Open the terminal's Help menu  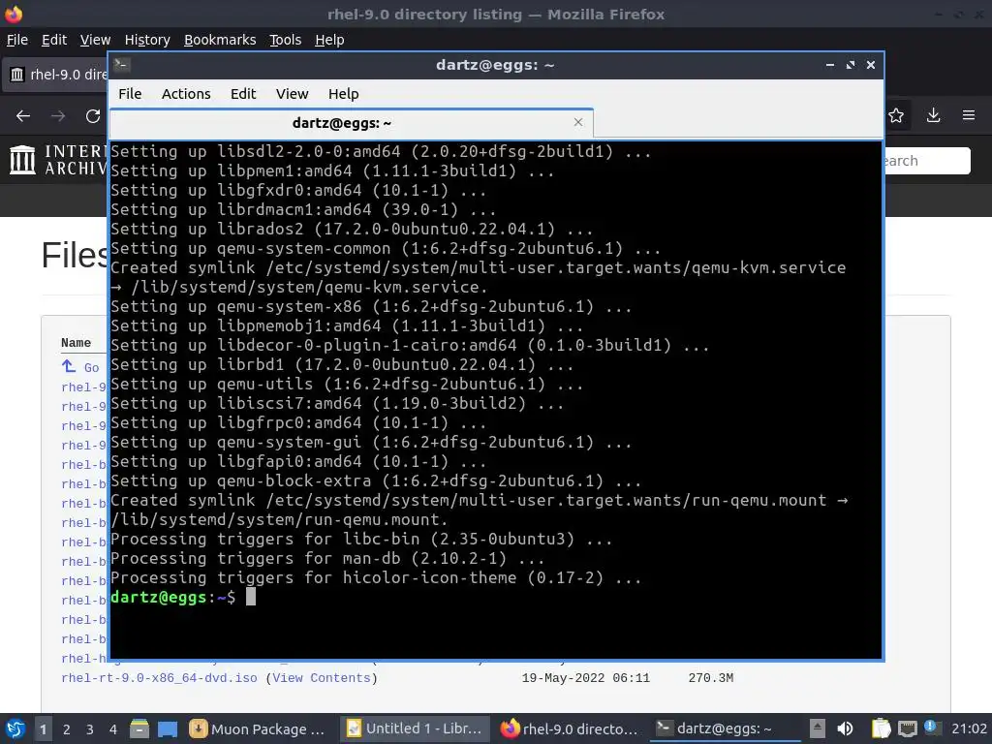[x=344, y=94]
